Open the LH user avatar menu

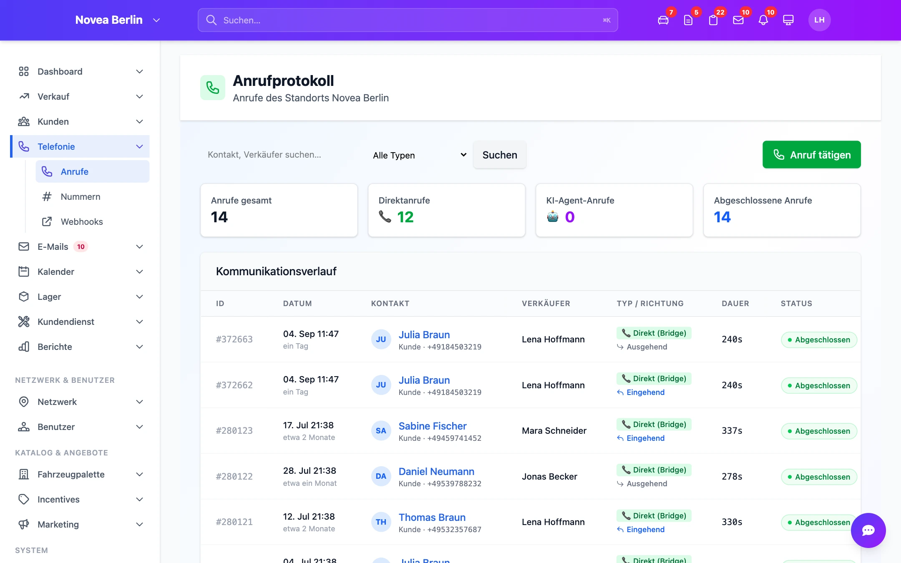pos(819,20)
